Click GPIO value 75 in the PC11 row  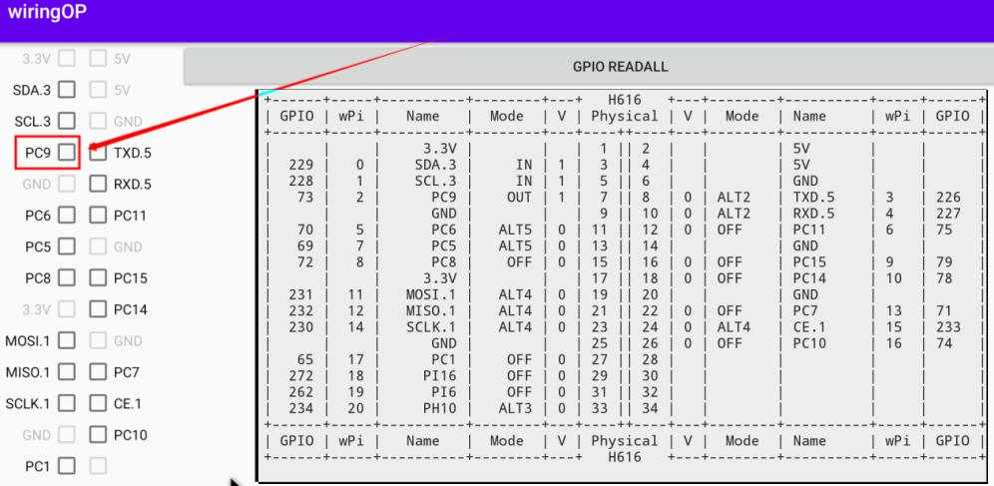click(944, 230)
